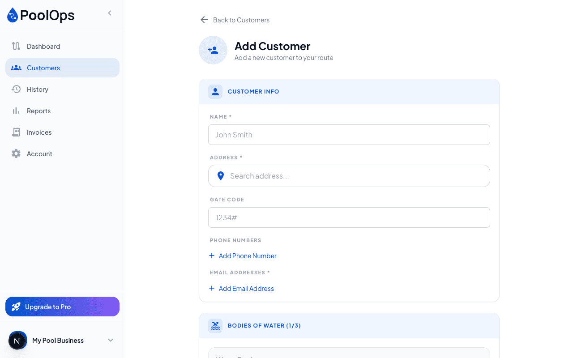The height and width of the screenshot is (358, 573).
Task: Click the Customer Info header person icon
Action: pyautogui.click(x=215, y=91)
